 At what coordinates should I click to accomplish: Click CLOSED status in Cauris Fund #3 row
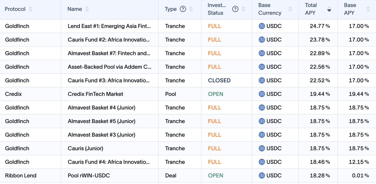click(219, 81)
